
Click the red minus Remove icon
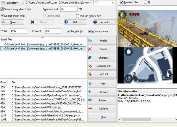tap(90, 108)
